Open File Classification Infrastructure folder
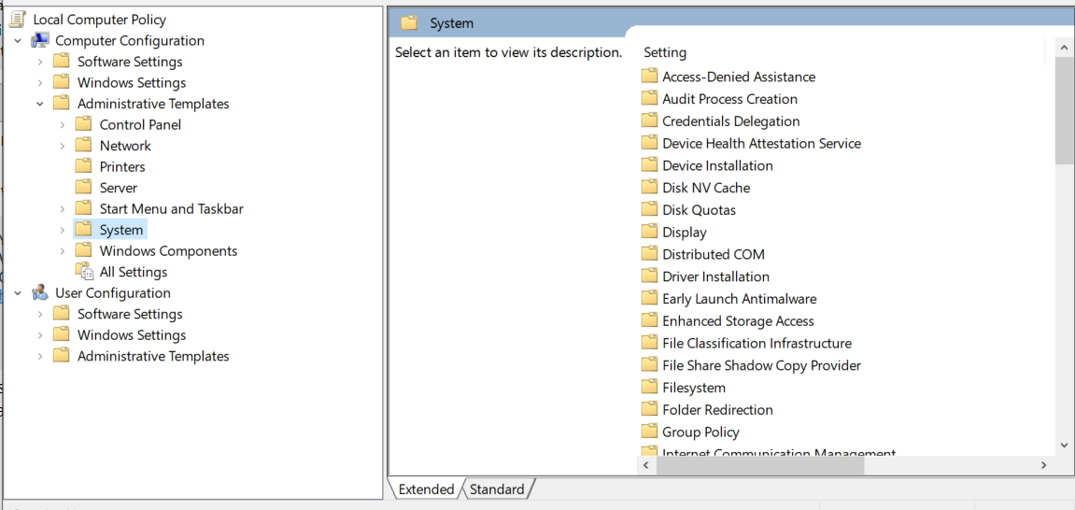The image size is (1075, 510). pyautogui.click(x=757, y=343)
